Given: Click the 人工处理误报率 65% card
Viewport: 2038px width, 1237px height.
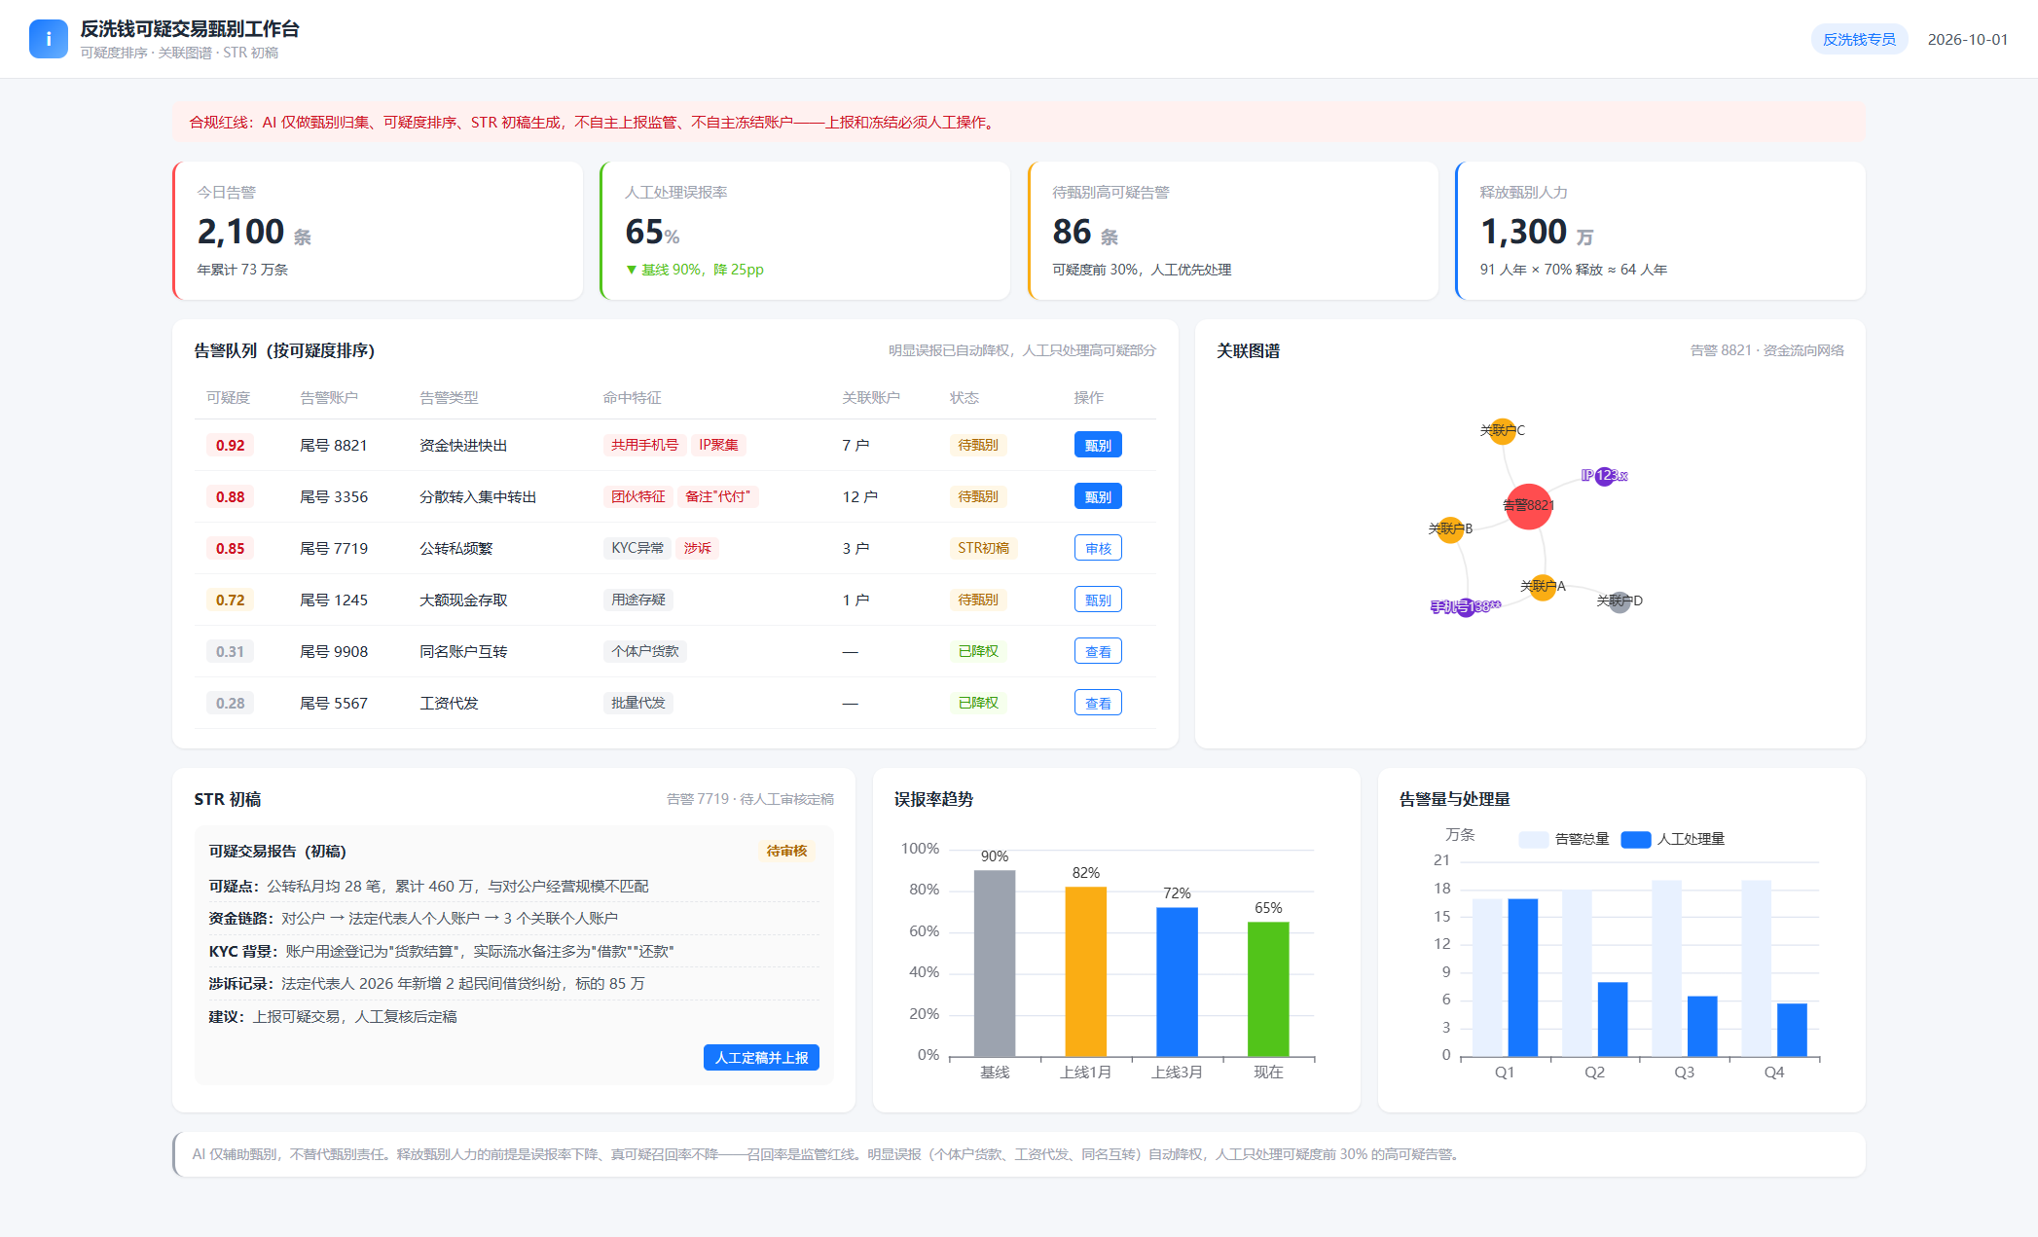Looking at the screenshot, I should click(x=805, y=231).
